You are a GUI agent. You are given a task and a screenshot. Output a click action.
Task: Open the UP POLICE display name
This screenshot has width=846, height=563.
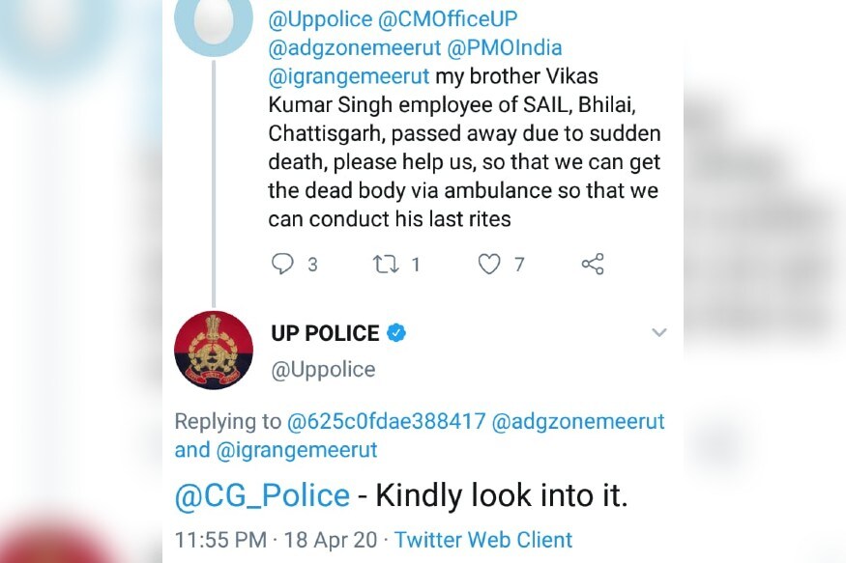tap(325, 333)
